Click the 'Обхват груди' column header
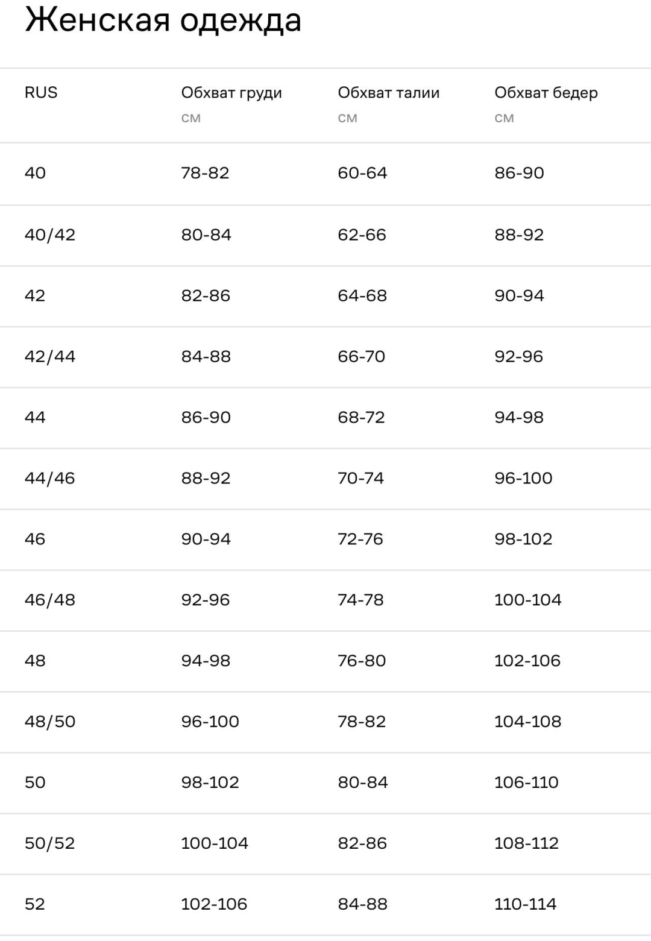The width and height of the screenshot is (651, 941). click(x=231, y=93)
